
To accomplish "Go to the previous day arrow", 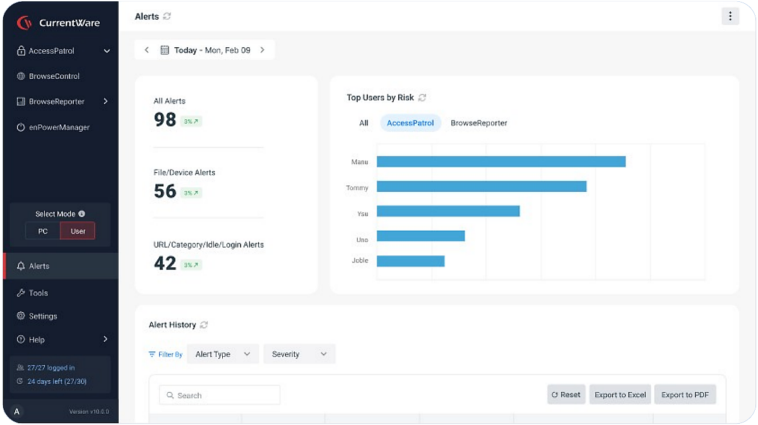I will (x=146, y=50).
